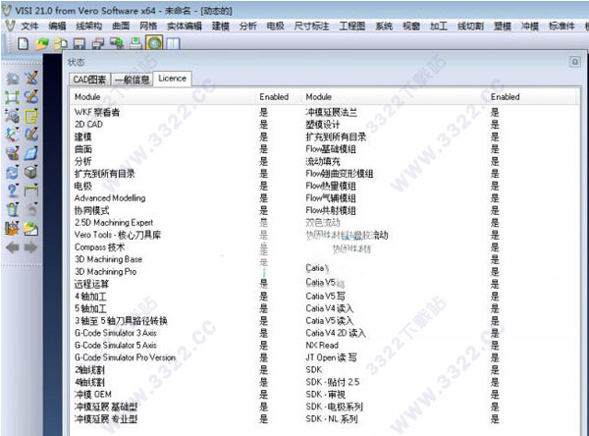589x436 pixels.
Task: Click the coordinate axes icon
Action: tap(13, 135)
